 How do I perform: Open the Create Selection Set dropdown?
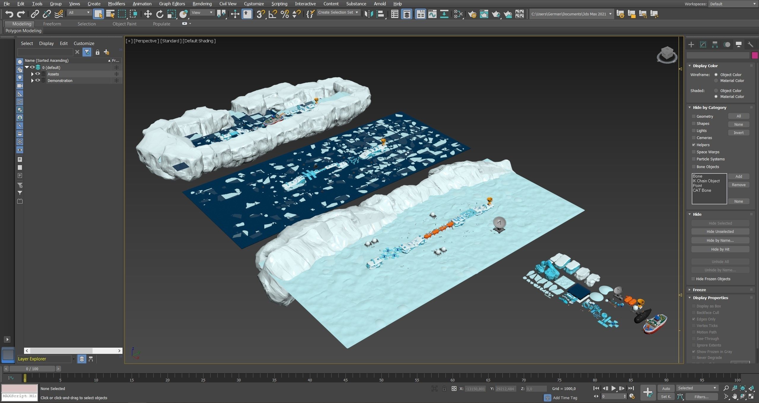pyautogui.click(x=338, y=12)
